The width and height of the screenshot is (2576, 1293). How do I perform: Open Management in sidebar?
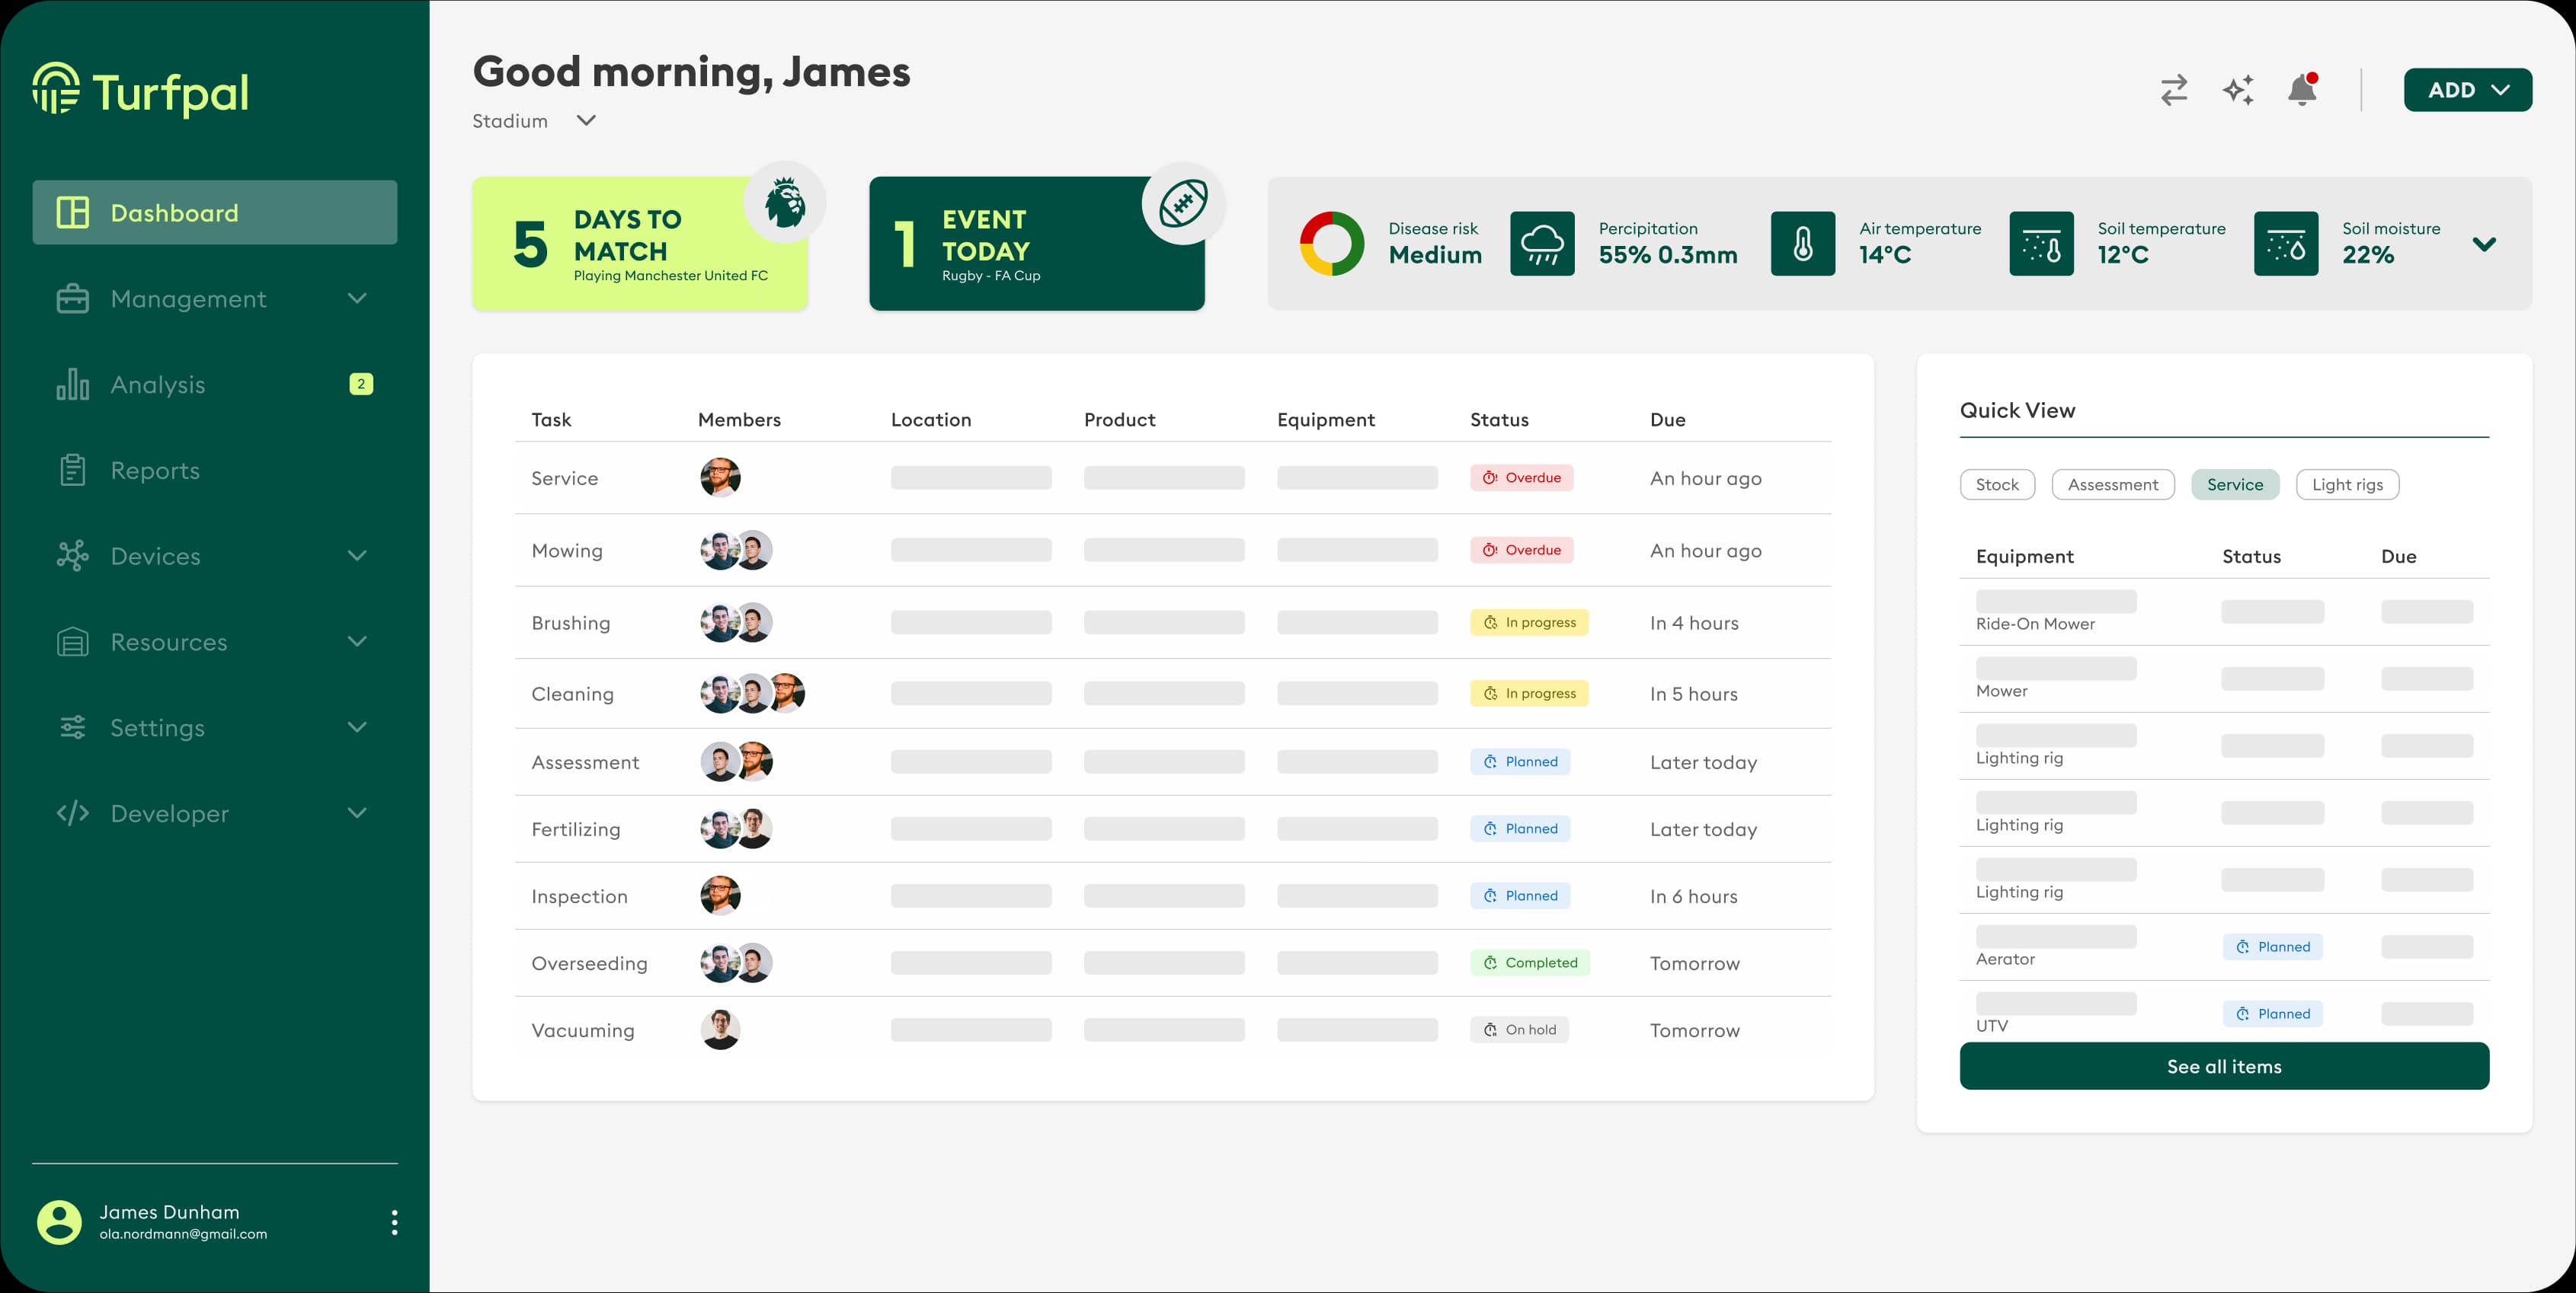[215, 299]
